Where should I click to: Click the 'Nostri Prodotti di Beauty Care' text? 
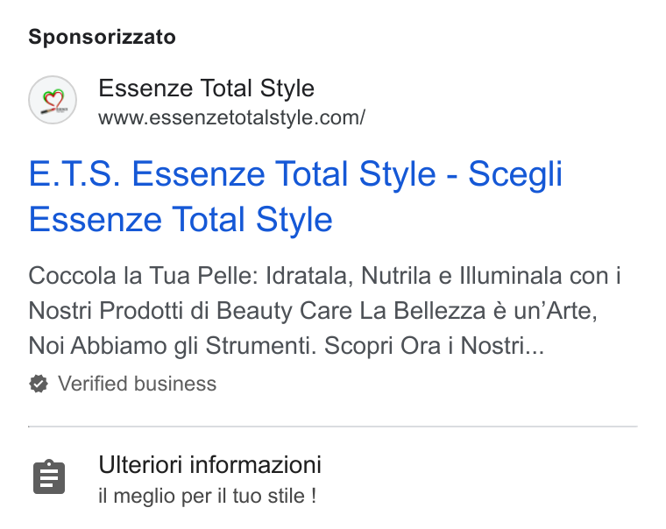click(190, 310)
